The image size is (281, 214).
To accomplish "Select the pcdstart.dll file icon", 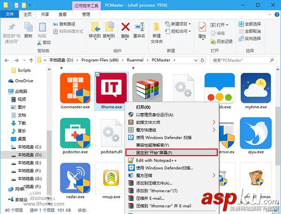I will [111, 133].
